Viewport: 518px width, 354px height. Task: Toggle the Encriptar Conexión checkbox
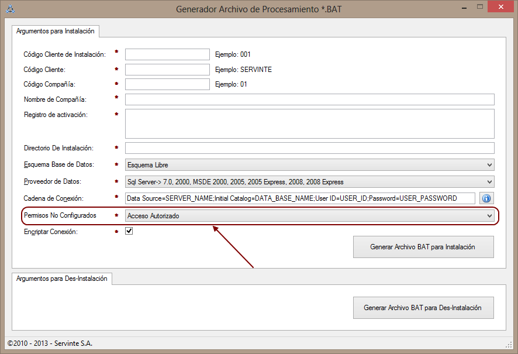(x=129, y=231)
